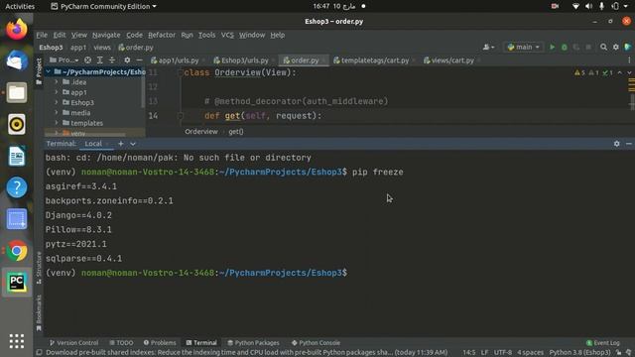
Task: Collapse all items in Project panel
Action: tap(112, 60)
